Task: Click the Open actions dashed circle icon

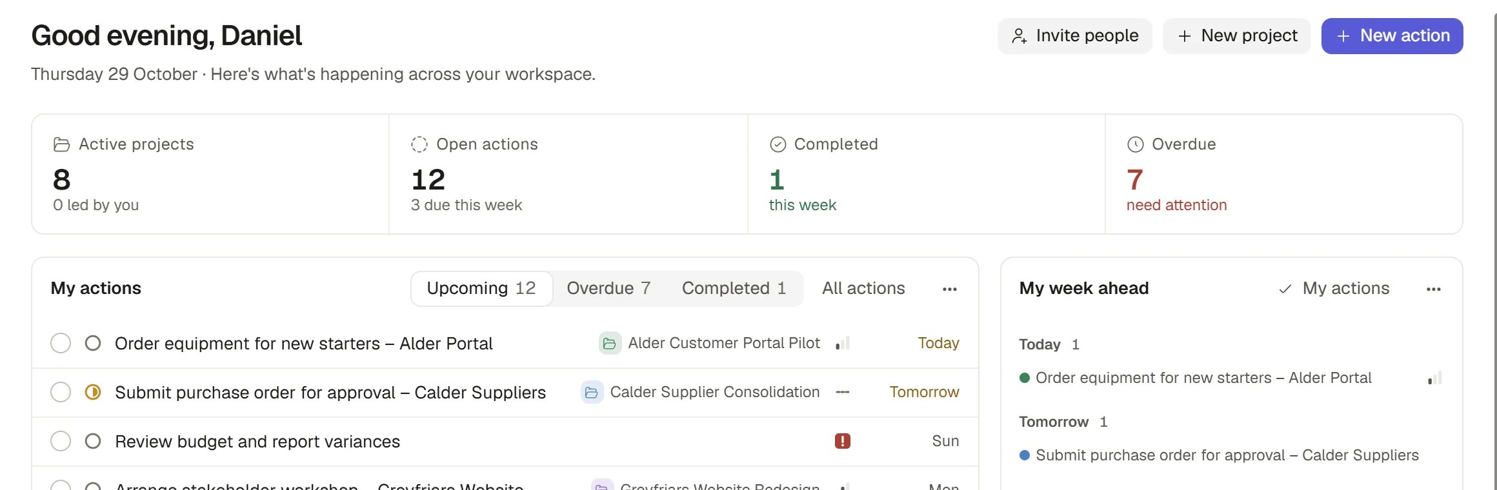Action: (419, 144)
